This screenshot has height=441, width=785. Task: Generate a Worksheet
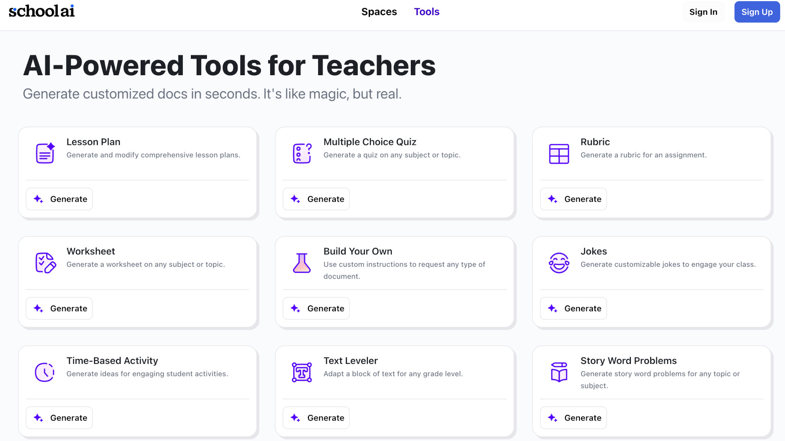click(x=59, y=308)
